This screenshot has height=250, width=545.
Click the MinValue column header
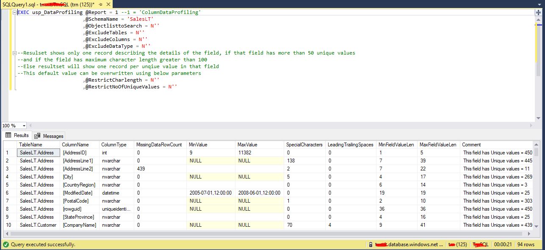point(211,145)
